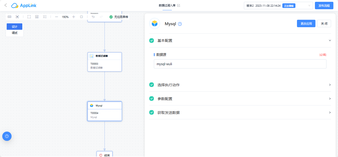The image size is (338, 157).
Task: Redo the canvas action
Action: point(101,17)
